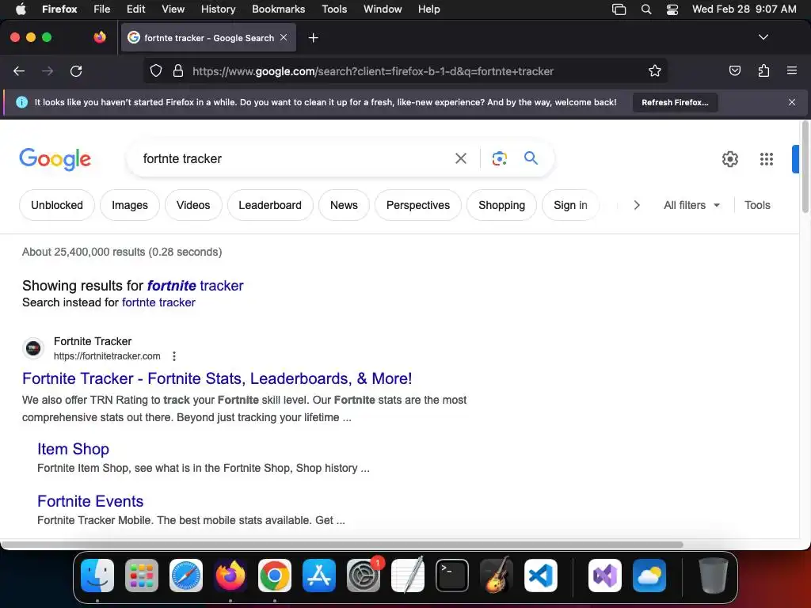Open a new tab with the plus icon
This screenshot has height=608, width=811.
click(313, 38)
